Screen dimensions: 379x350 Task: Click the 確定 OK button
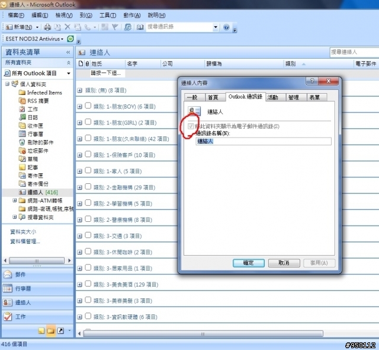[x=249, y=263]
